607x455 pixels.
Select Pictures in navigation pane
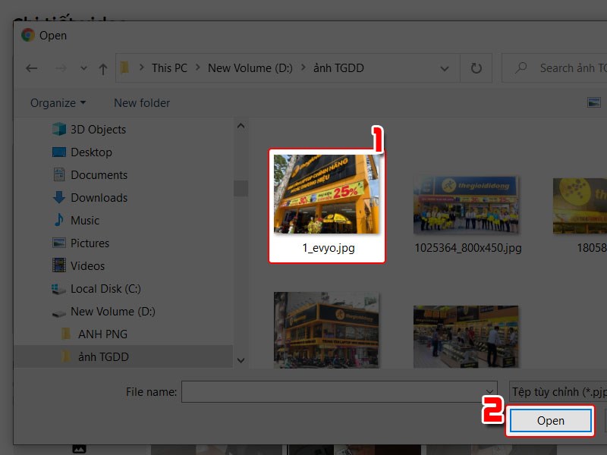pyautogui.click(x=90, y=243)
